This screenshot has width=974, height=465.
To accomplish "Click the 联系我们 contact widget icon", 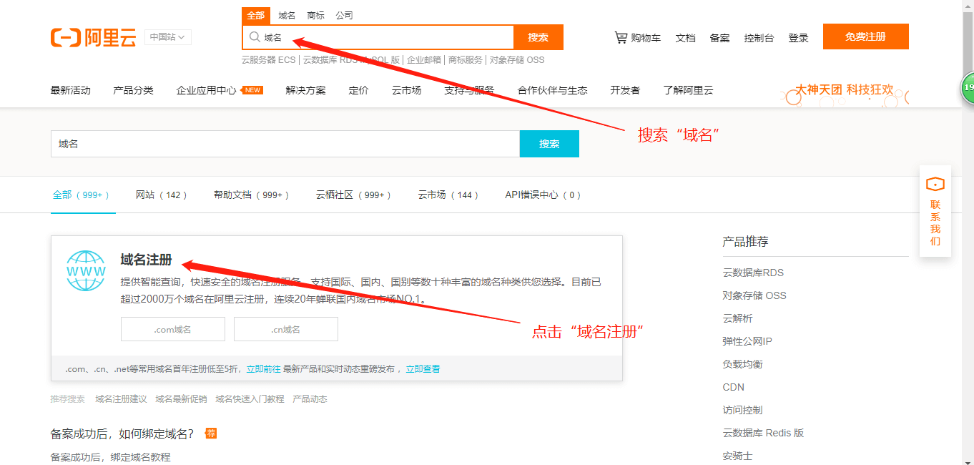I will pos(935,185).
